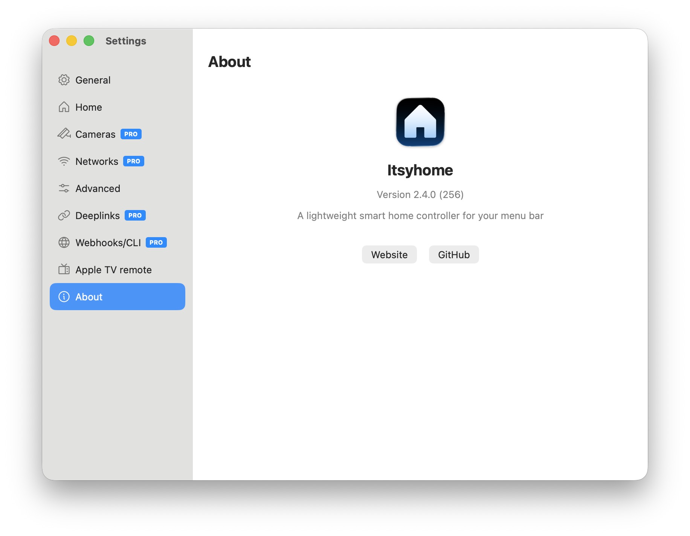Viewport: 690px width, 536px height.
Task: Click the 'Version 2.4.0 (256)' text
Action: pos(420,194)
